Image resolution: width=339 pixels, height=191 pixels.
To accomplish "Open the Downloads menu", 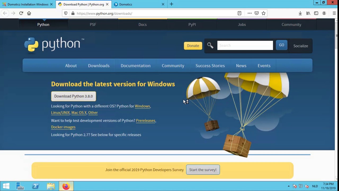I will [99, 66].
